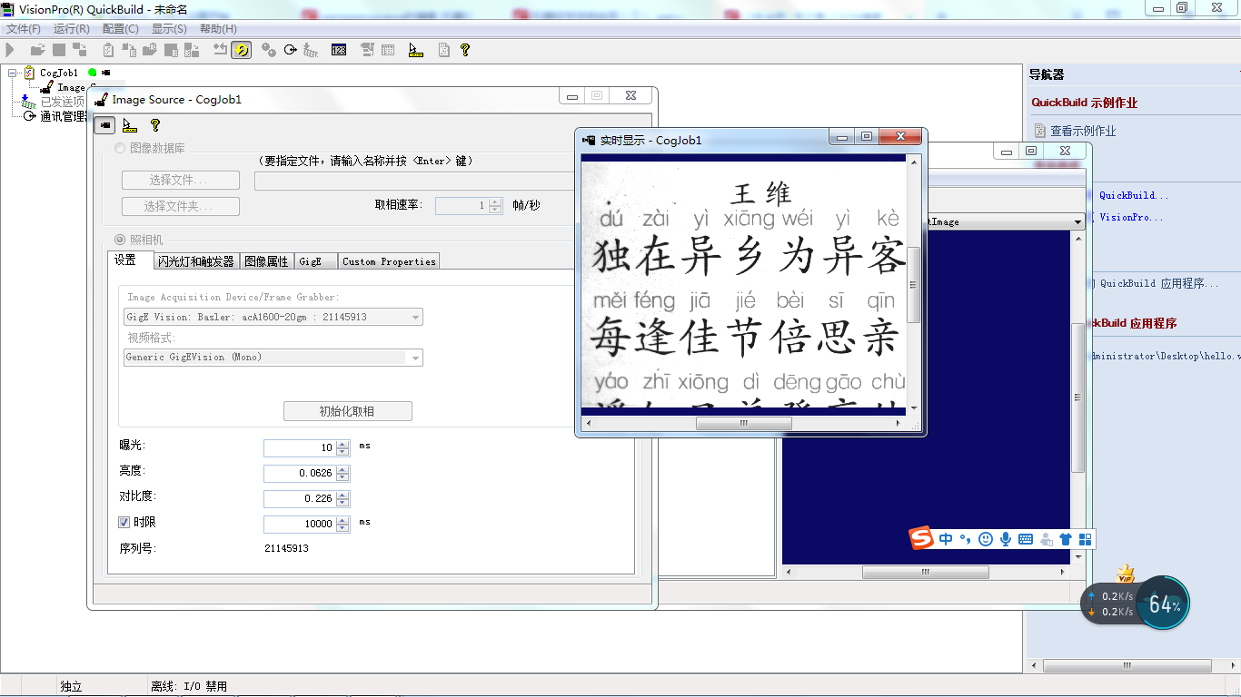
Task: Decrease 亮度 value with down arrow
Action: [343, 477]
